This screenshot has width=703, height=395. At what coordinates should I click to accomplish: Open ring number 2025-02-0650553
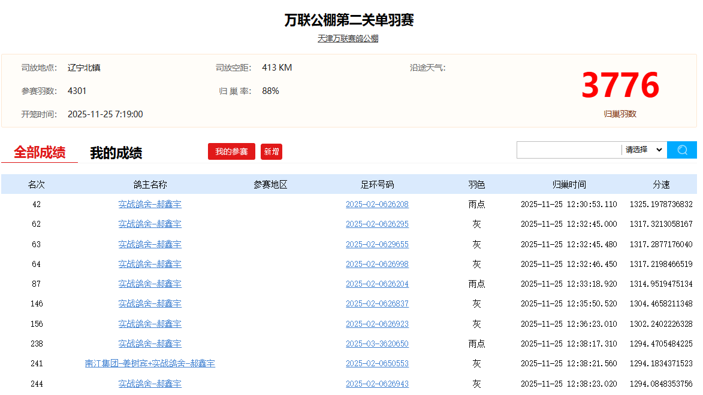click(x=377, y=363)
